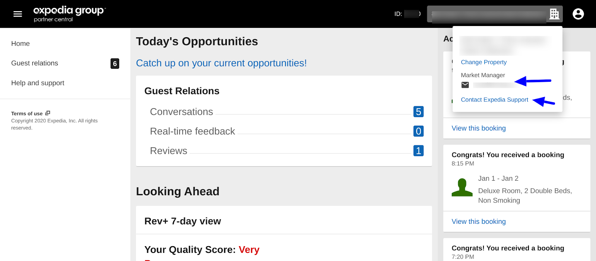Click the Conversations count badge showing 5
The height and width of the screenshot is (261, 596).
[x=418, y=112]
